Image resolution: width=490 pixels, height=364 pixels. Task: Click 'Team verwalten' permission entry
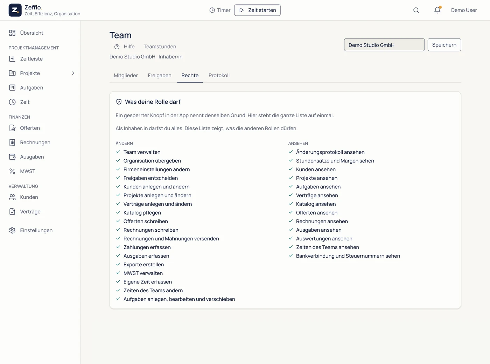click(x=142, y=152)
